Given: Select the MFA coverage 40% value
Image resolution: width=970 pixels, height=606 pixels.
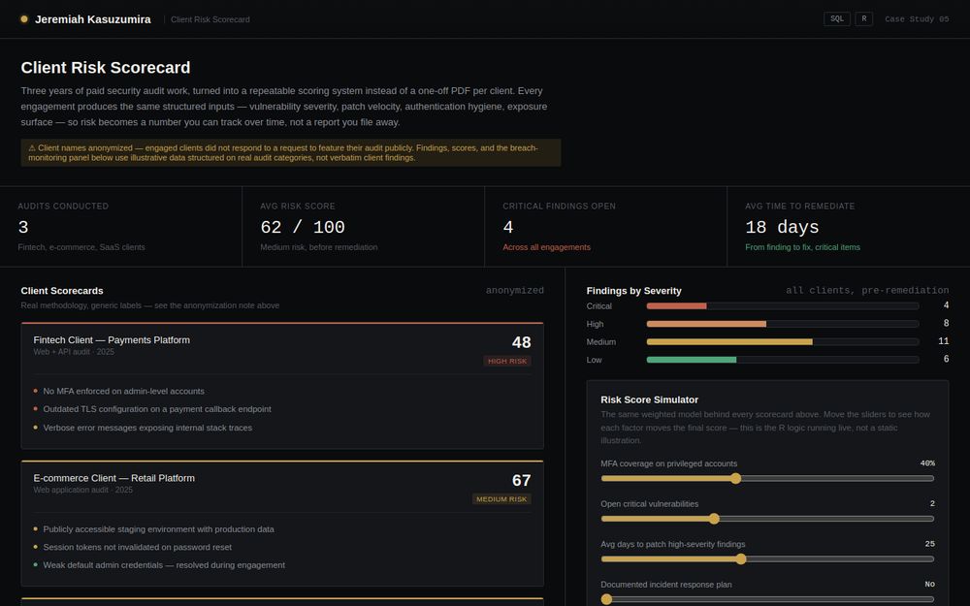Looking at the screenshot, I should [x=927, y=463].
